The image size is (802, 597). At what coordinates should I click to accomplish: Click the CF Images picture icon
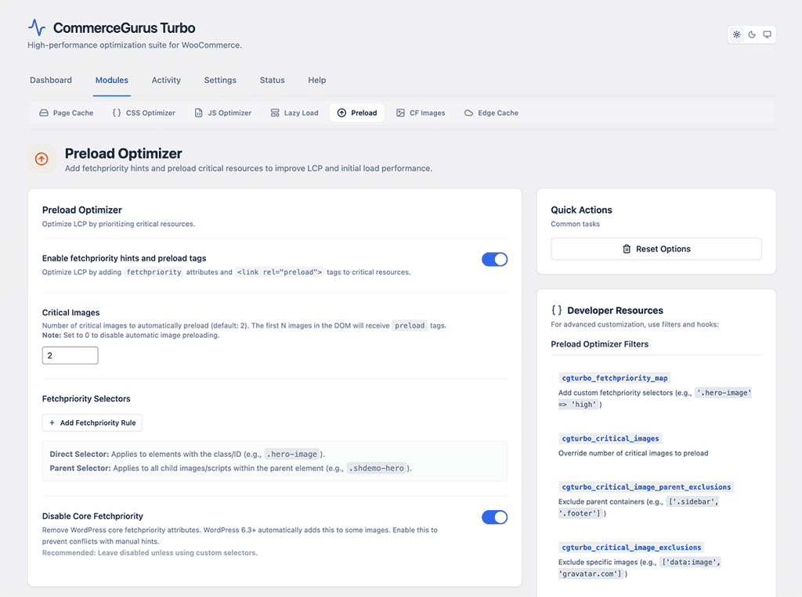click(400, 113)
